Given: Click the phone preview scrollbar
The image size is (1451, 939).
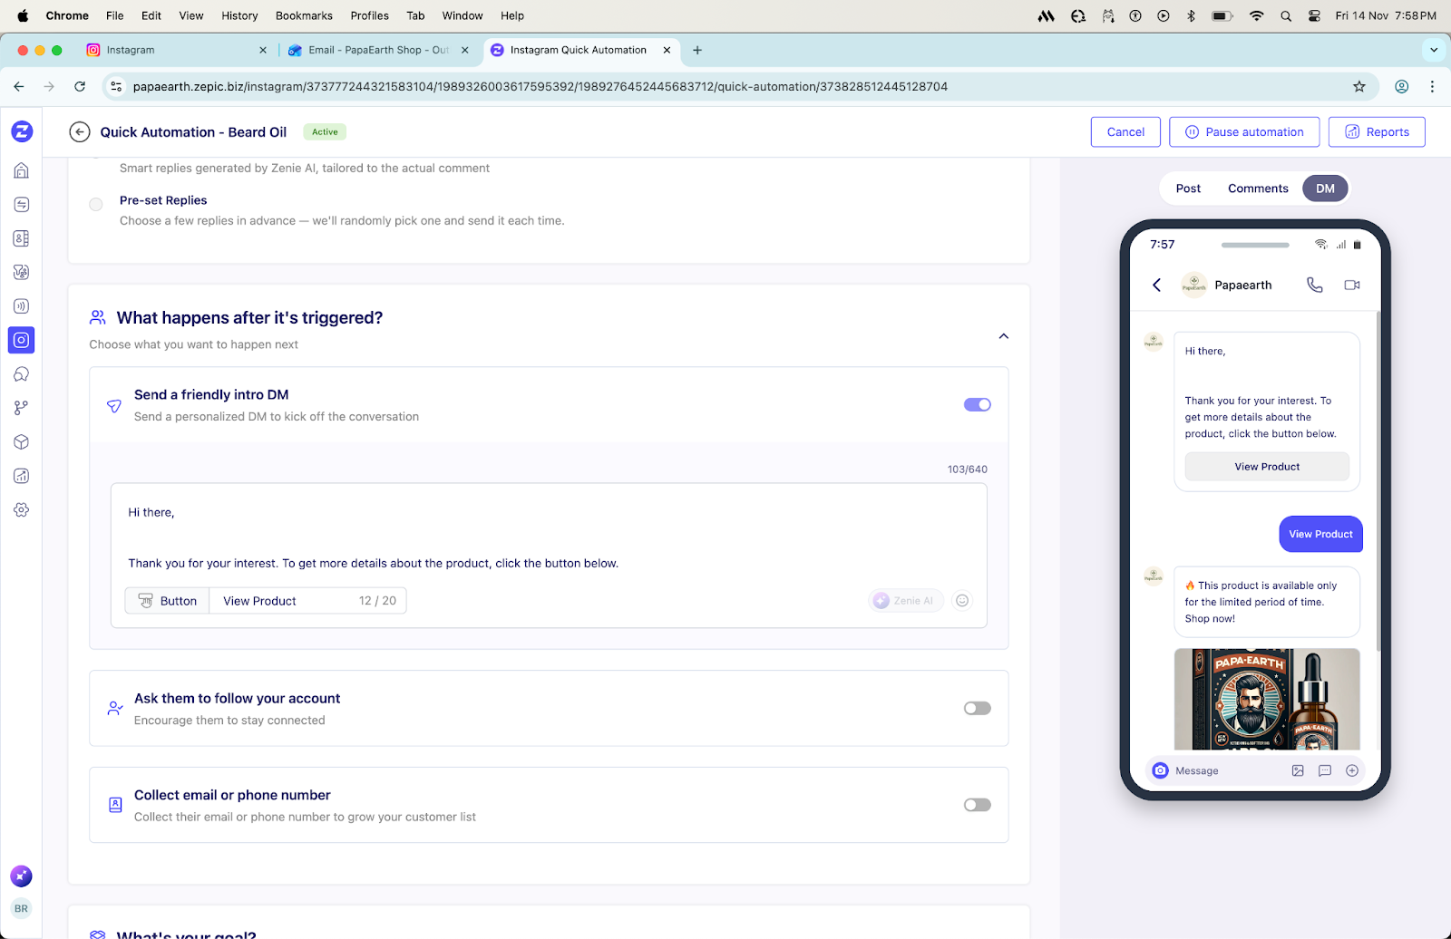Looking at the screenshot, I should [x=1378, y=480].
